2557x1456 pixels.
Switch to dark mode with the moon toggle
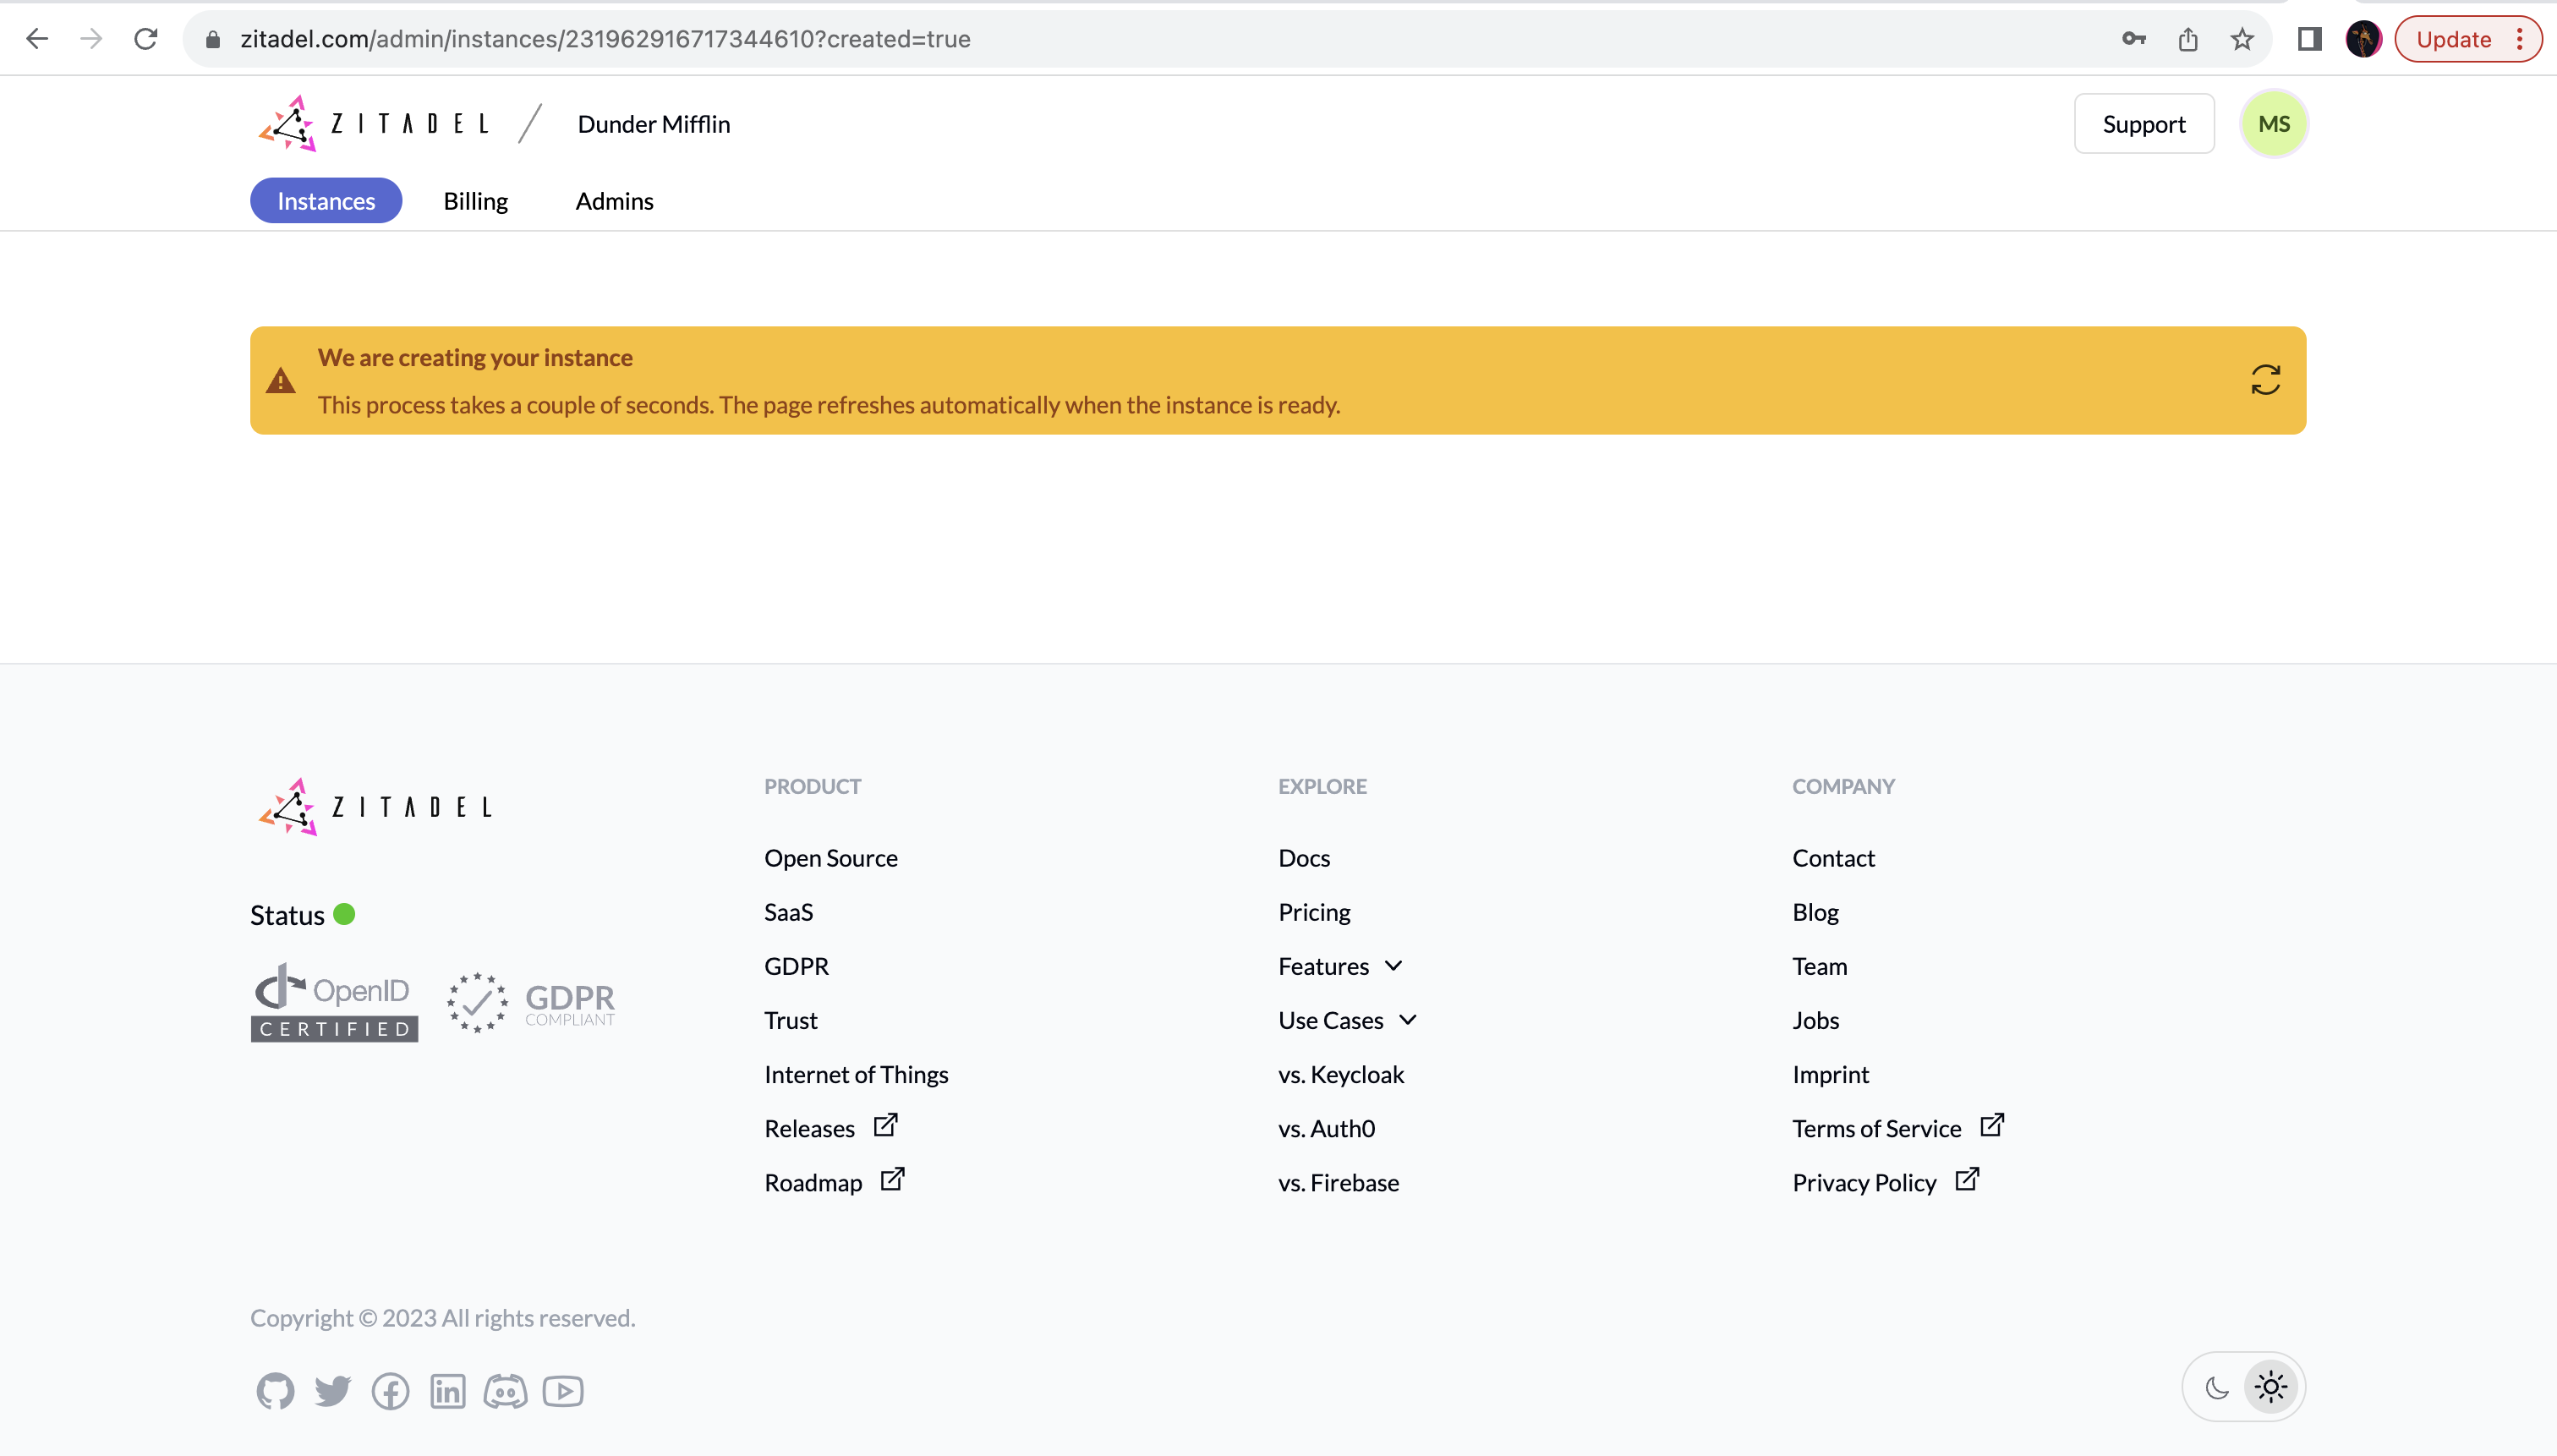pos(2217,1387)
